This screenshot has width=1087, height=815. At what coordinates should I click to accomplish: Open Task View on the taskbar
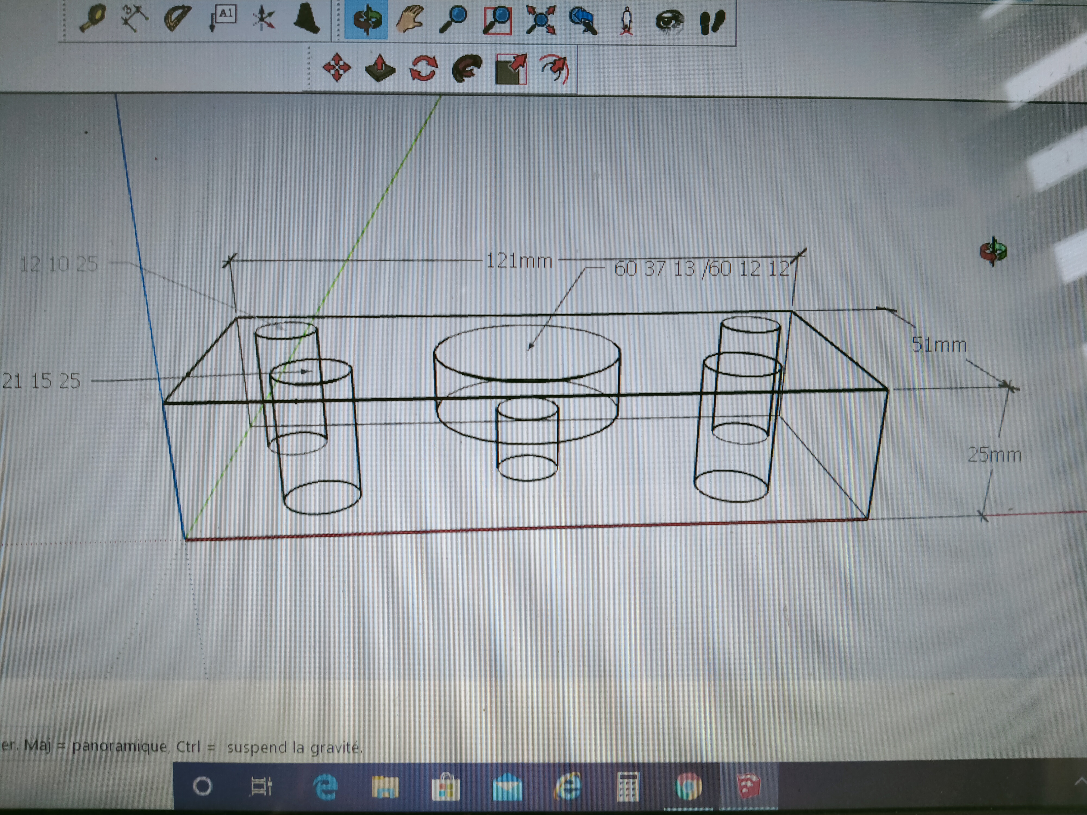coord(261,786)
